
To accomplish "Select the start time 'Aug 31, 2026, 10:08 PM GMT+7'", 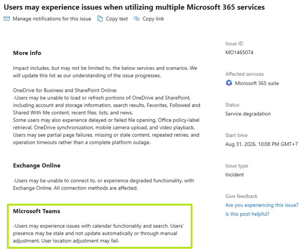I will tap(262, 144).
